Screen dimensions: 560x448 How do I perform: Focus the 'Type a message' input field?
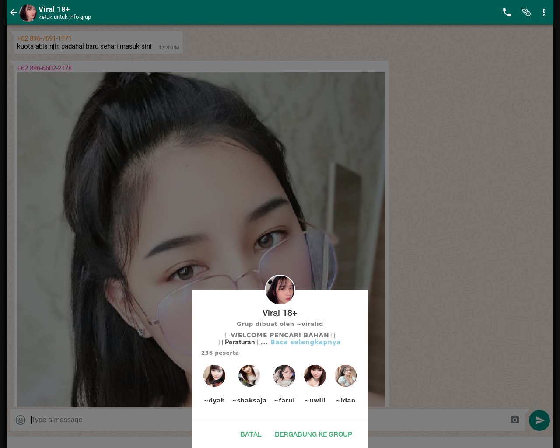click(268, 420)
